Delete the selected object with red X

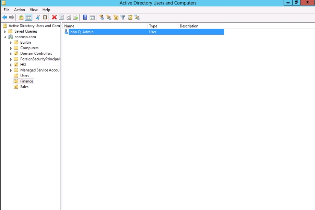[54, 18]
